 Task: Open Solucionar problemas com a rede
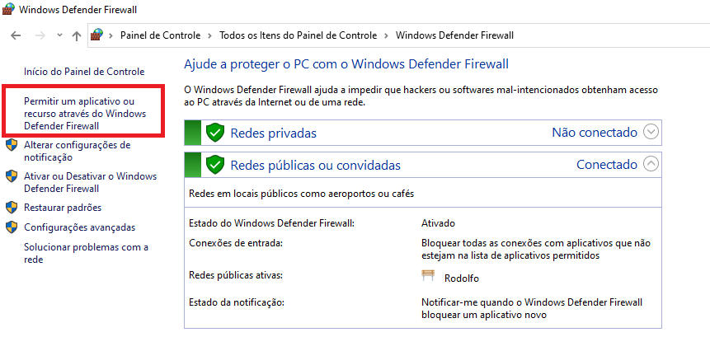[x=86, y=253]
